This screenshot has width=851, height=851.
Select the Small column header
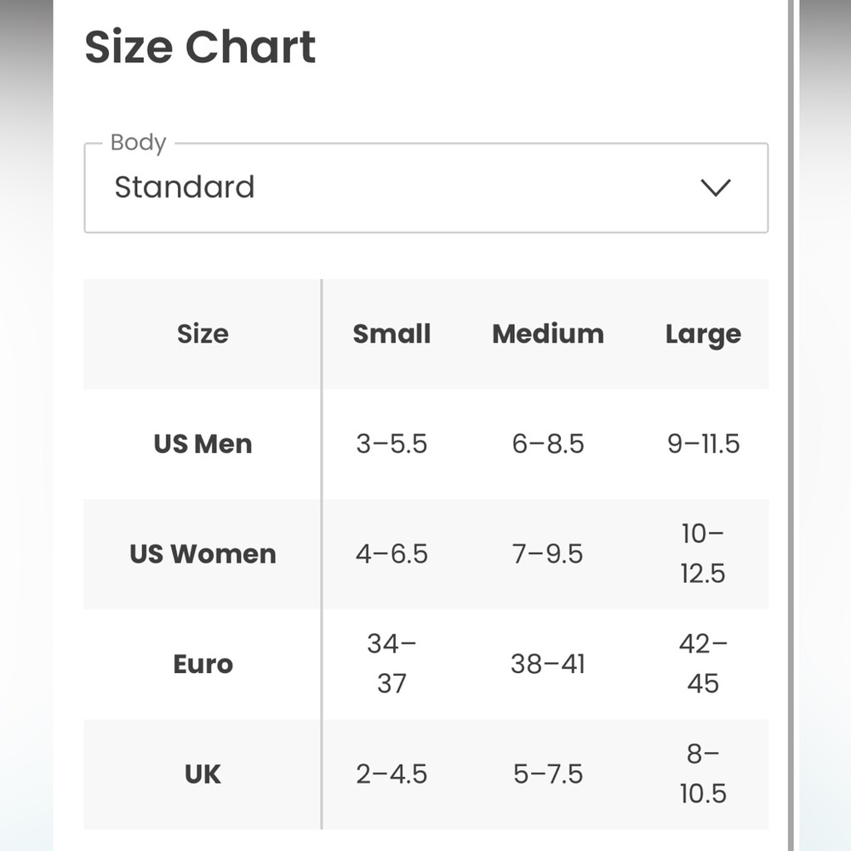(x=391, y=334)
